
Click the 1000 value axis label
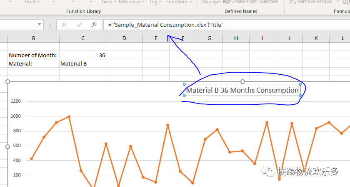(x=16, y=116)
